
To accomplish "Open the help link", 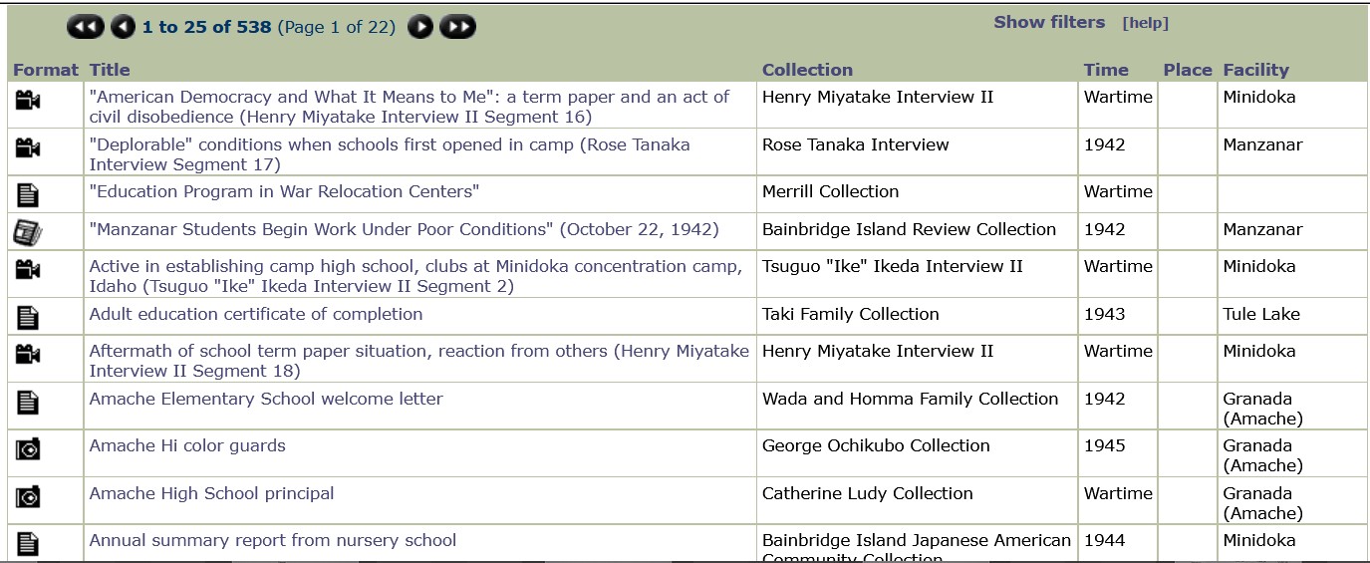I will click(x=1145, y=23).
